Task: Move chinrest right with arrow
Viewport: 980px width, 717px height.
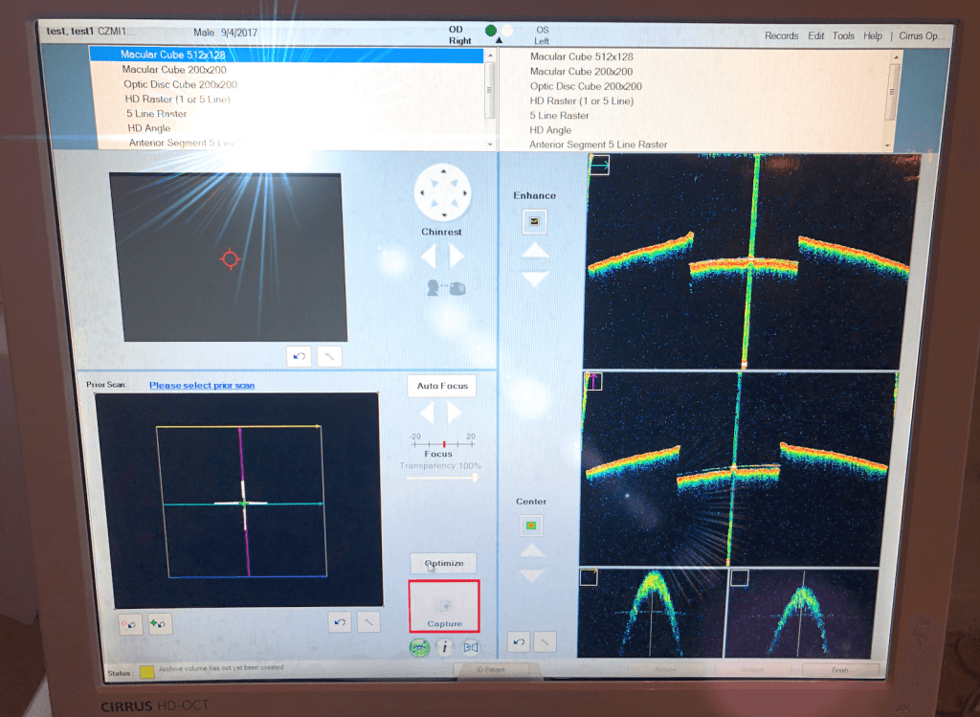Action: (457, 257)
